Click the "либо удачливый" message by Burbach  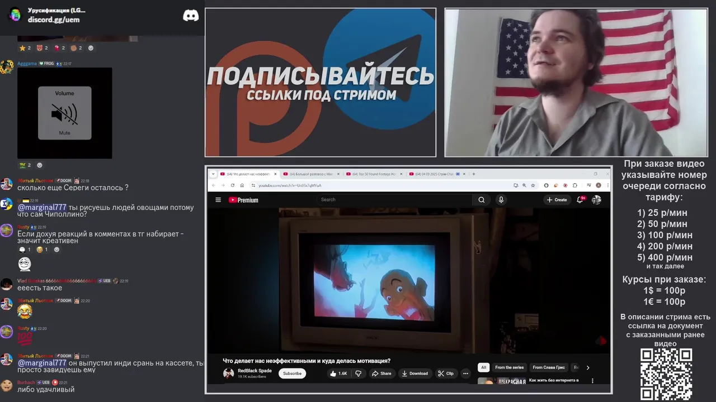(46, 389)
